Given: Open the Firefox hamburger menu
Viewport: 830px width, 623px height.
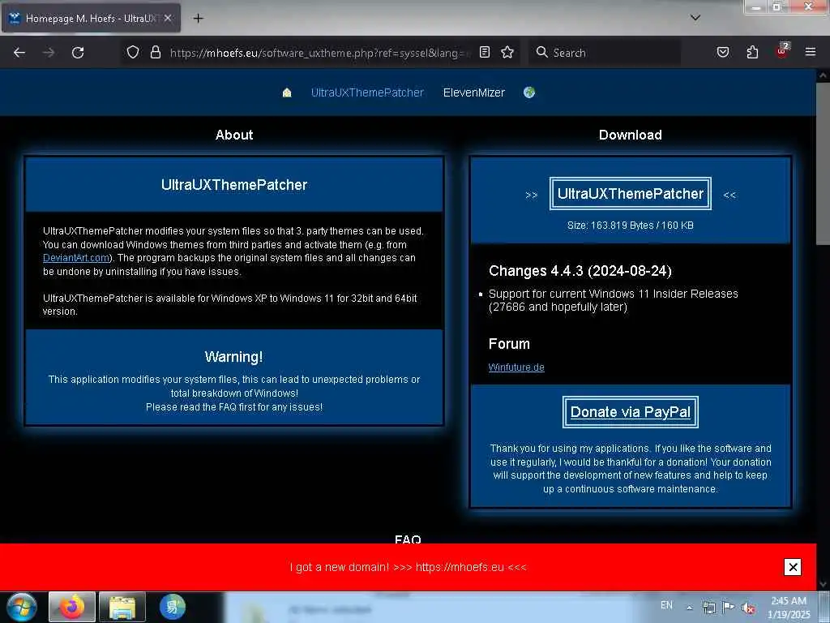Looking at the screenshot, I should click(x=810, y=52).
